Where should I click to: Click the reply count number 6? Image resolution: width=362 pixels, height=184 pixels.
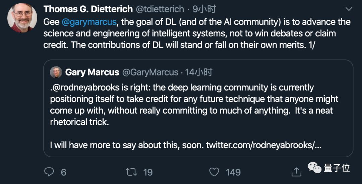coord(63,172)
